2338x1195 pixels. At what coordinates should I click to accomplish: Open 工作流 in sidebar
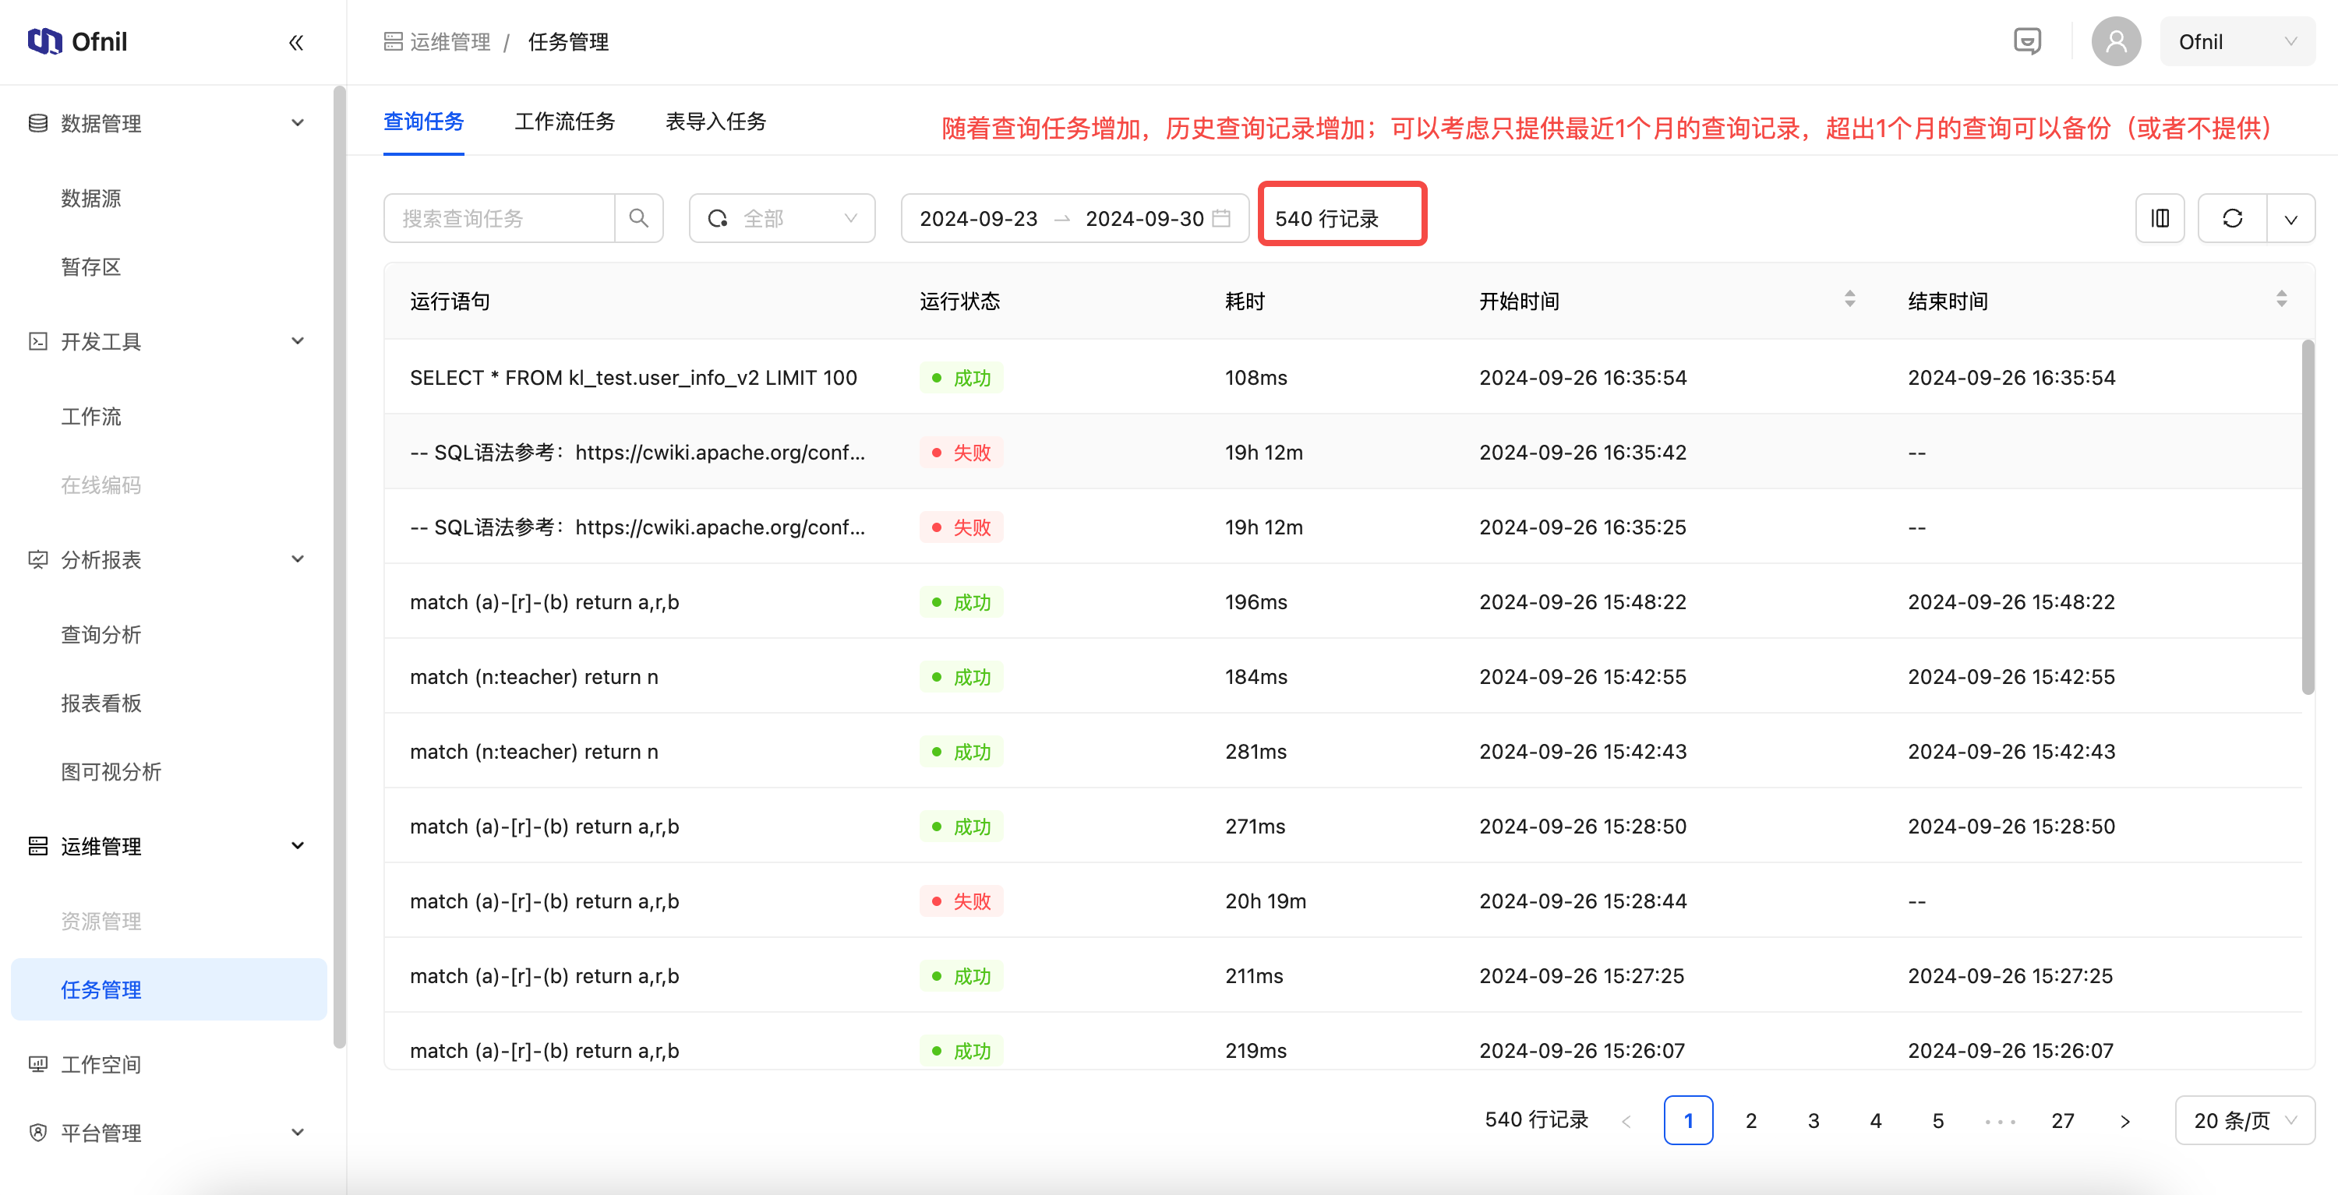90,417
